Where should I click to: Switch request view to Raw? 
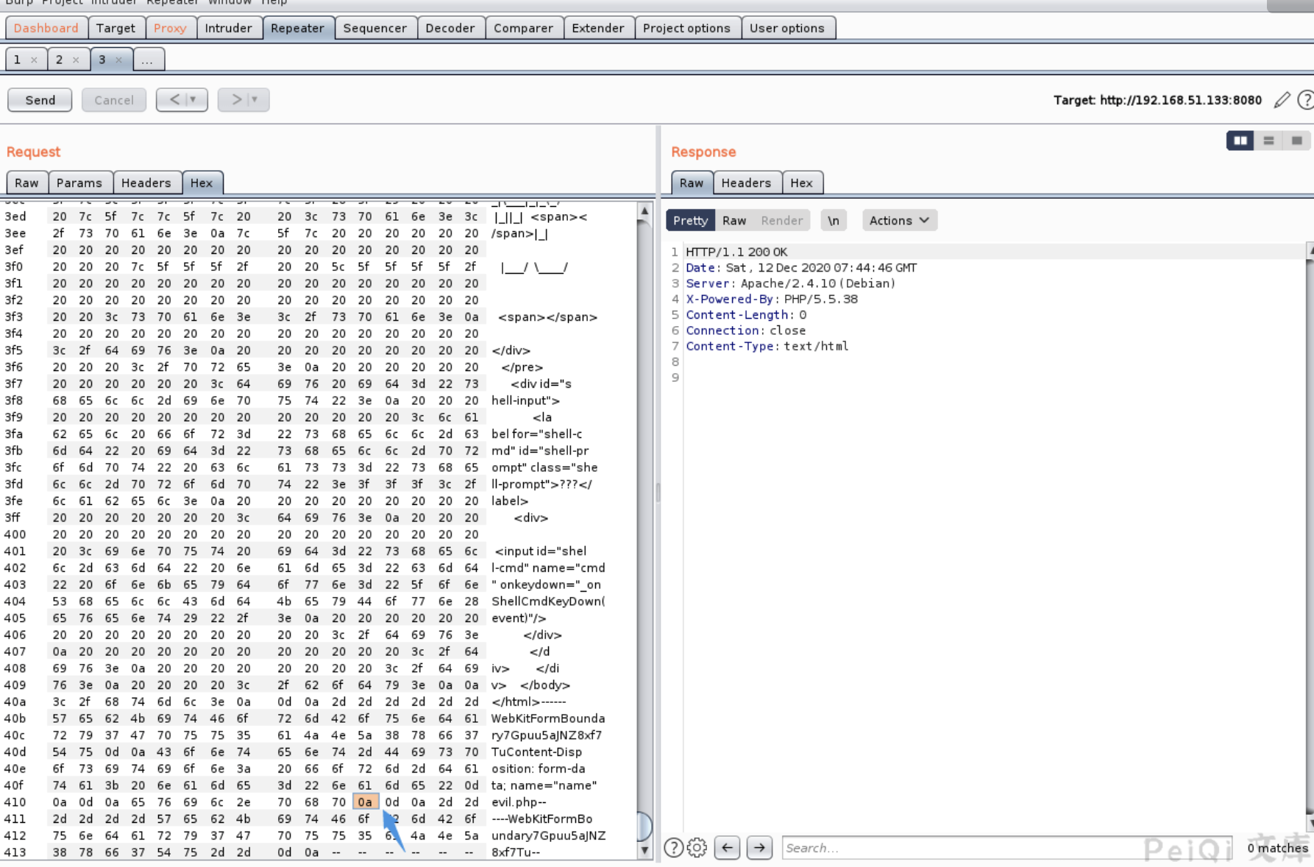tap(26, 183)
